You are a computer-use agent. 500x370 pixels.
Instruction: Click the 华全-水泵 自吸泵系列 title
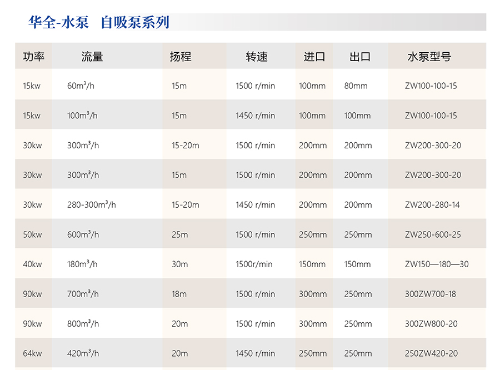coord(99,22)
